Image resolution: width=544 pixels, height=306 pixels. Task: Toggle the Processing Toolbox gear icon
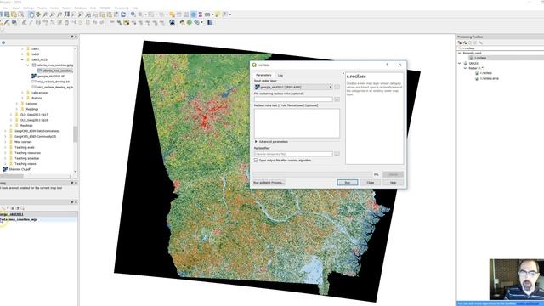193,14
